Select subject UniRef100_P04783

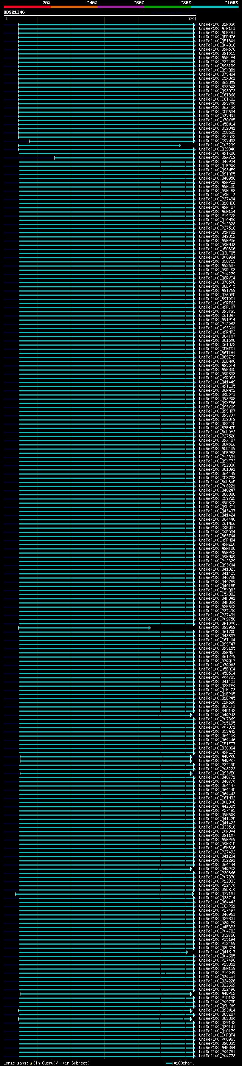coord(217,678)
